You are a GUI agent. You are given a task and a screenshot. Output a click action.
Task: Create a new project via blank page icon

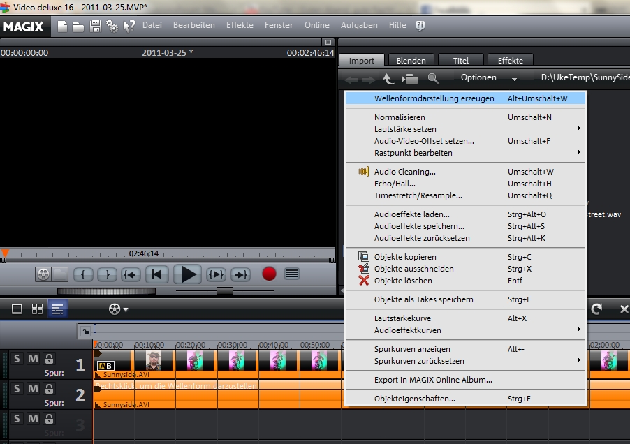tap(63, 26)
